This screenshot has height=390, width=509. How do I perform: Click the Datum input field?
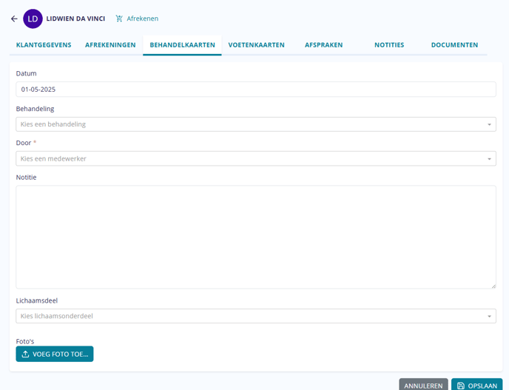[255, 90]
